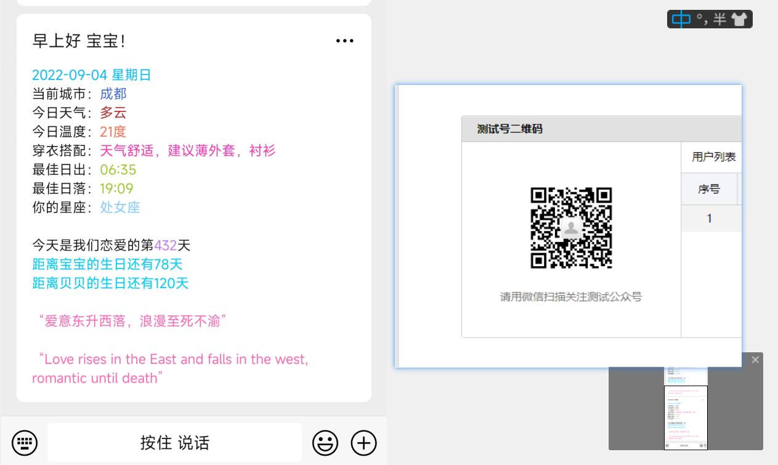The height and width of the screenshot is (465, 778).
Task: Toggle IME half-width 半 mode
Action: pyautogui.click(x=719, y=19)
